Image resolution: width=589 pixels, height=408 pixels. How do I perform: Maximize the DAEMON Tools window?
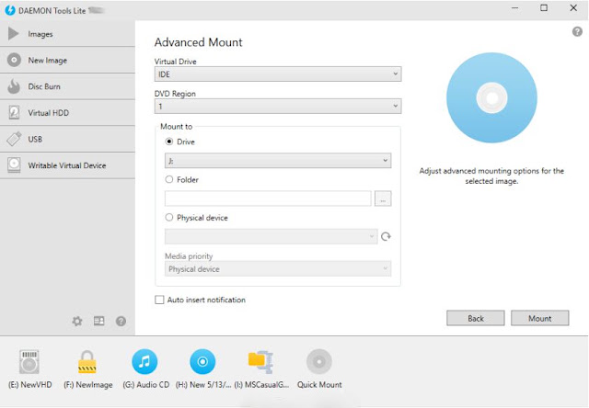(544, 8)
